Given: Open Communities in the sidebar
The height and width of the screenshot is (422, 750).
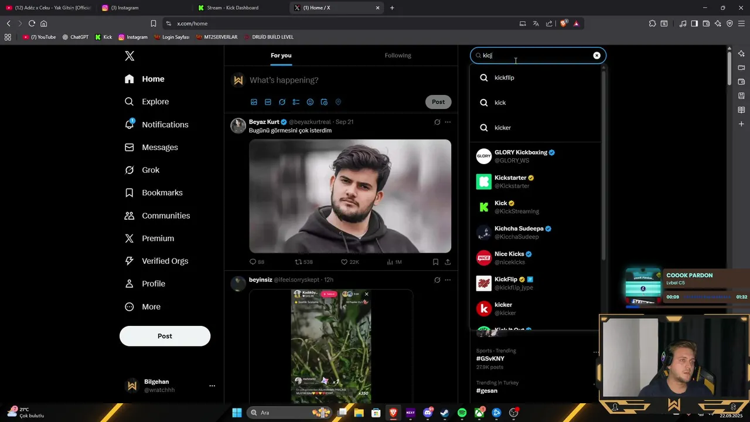Looking at the screenshot, I should pos(157,216).
